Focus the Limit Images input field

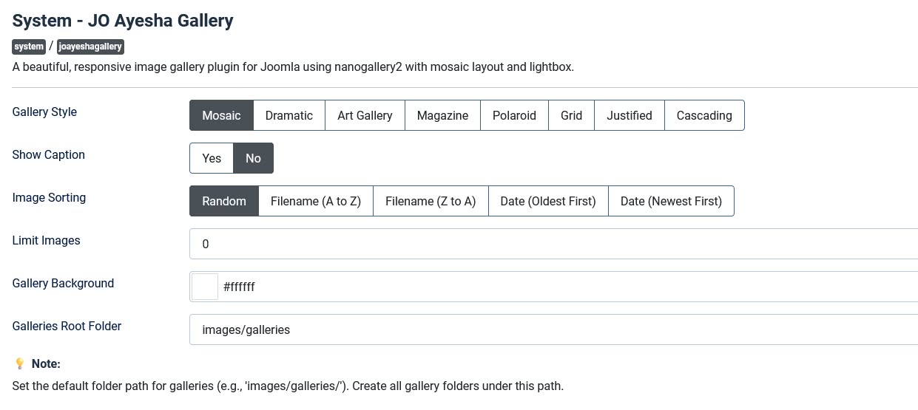(553, 244)
